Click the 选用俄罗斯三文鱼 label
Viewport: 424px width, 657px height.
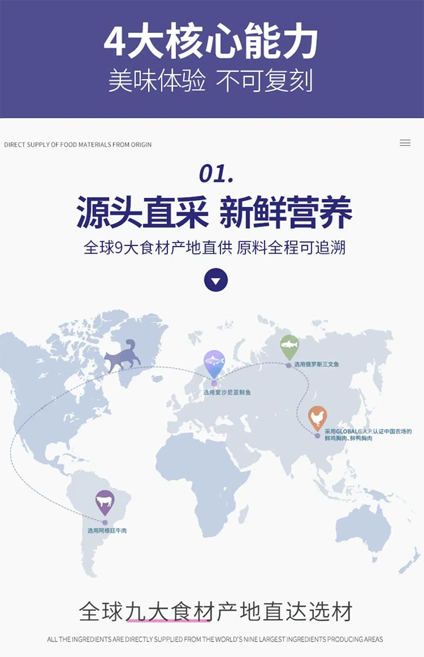(317, 364)
